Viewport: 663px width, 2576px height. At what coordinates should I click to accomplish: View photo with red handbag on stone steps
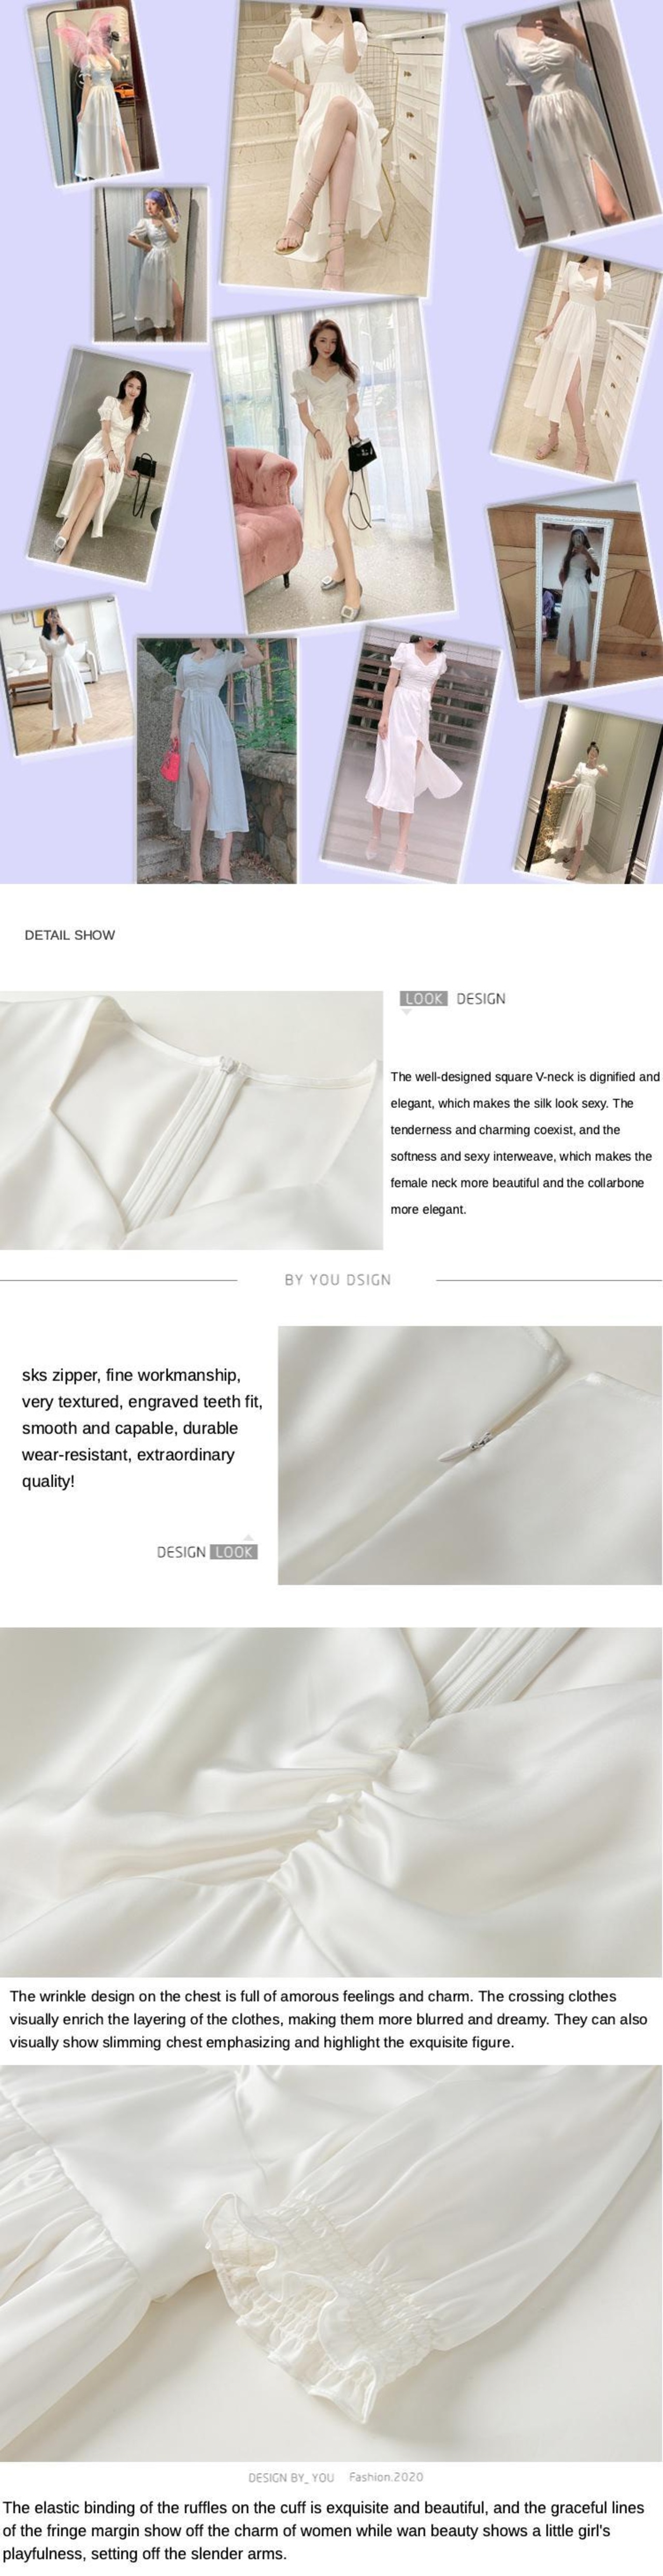(217, 760)
